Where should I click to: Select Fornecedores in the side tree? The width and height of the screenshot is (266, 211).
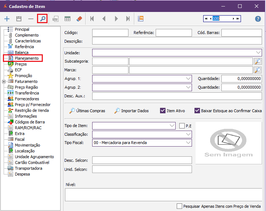(x=27, y=99)
